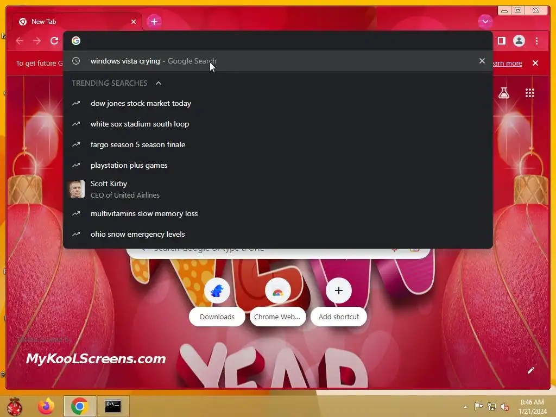Show hidden tray icons arrow
This screenshot has width=556, height=417.
(465, 407)
